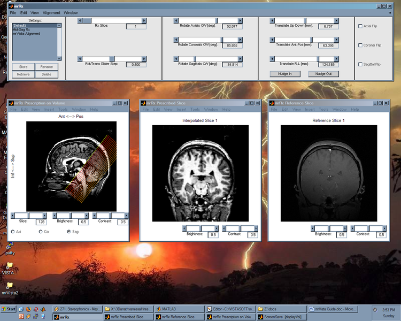Open the Alignment menu in mrRx

coord(51,12)
